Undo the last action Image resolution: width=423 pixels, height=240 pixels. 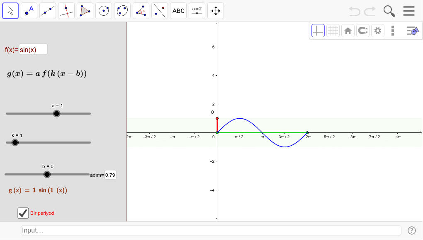(x=355, y=11)
